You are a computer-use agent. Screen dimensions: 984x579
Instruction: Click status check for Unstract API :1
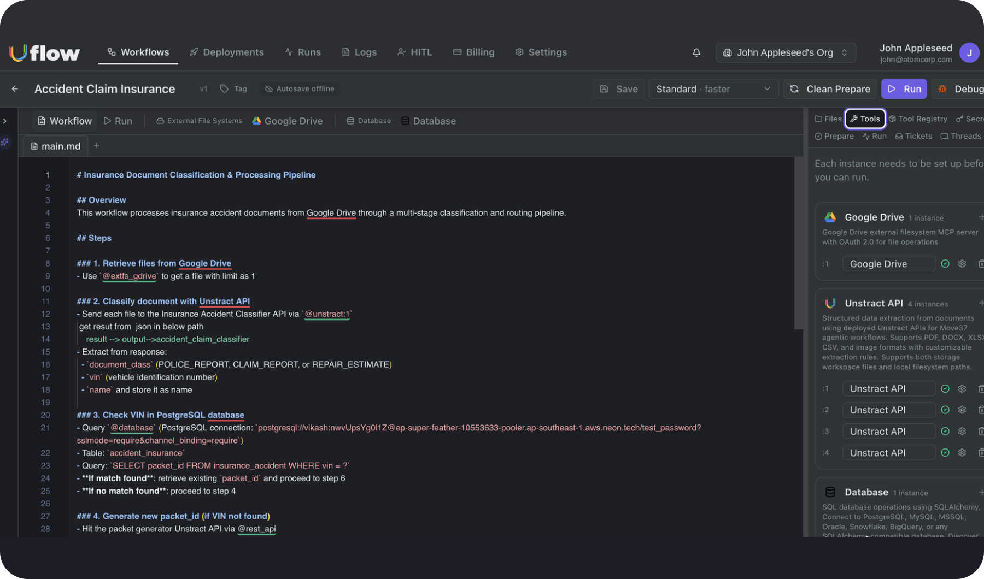[x=945, y=389]
